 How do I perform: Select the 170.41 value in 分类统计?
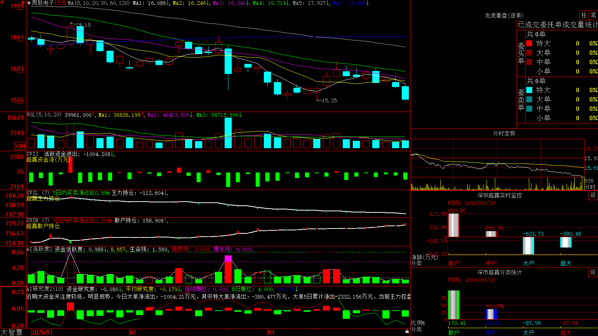[x=457, y=323]
